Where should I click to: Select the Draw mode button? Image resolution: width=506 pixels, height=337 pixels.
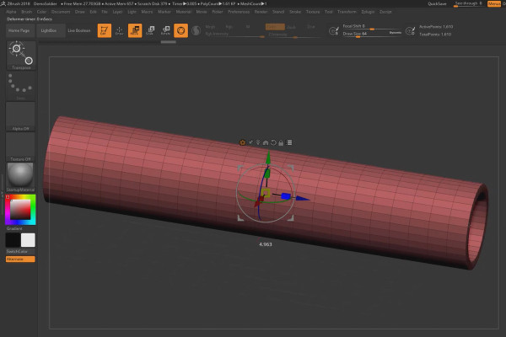coord(120,30)
